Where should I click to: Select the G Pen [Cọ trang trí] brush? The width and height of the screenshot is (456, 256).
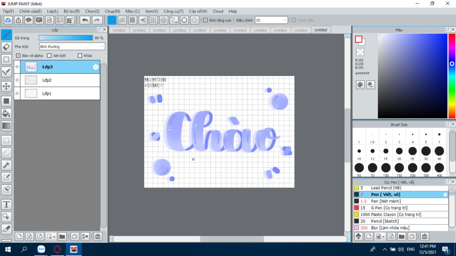point(401,208)
